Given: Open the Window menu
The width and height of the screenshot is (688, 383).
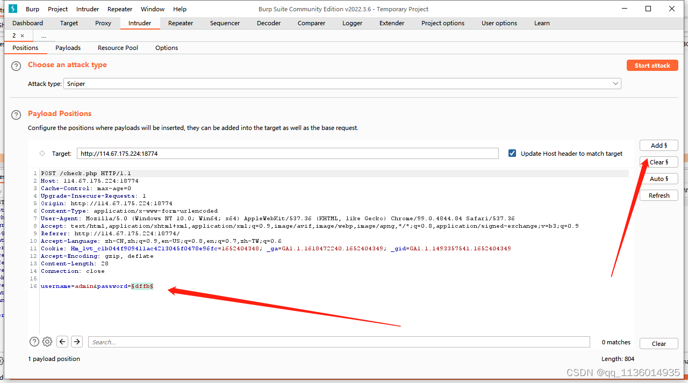Looking at the screenshot, I should click(x=153, y=9).
